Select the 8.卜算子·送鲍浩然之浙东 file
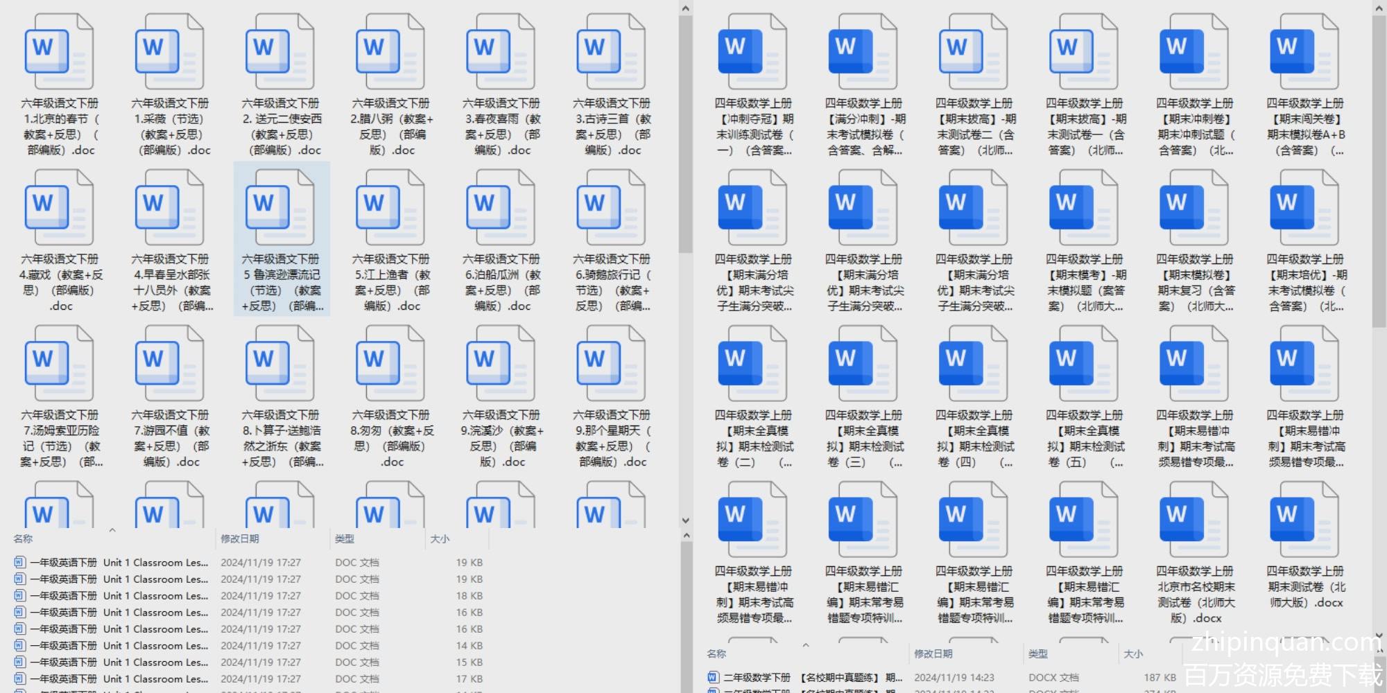The height and width of the screenshot is (693, 1387). click(280, 364)
